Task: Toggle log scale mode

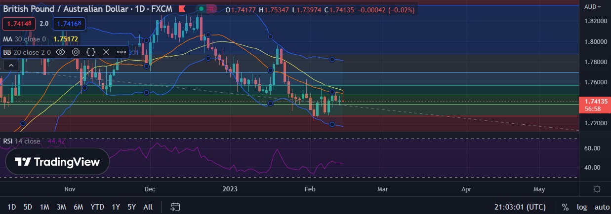Action: [x=582, y=207]
